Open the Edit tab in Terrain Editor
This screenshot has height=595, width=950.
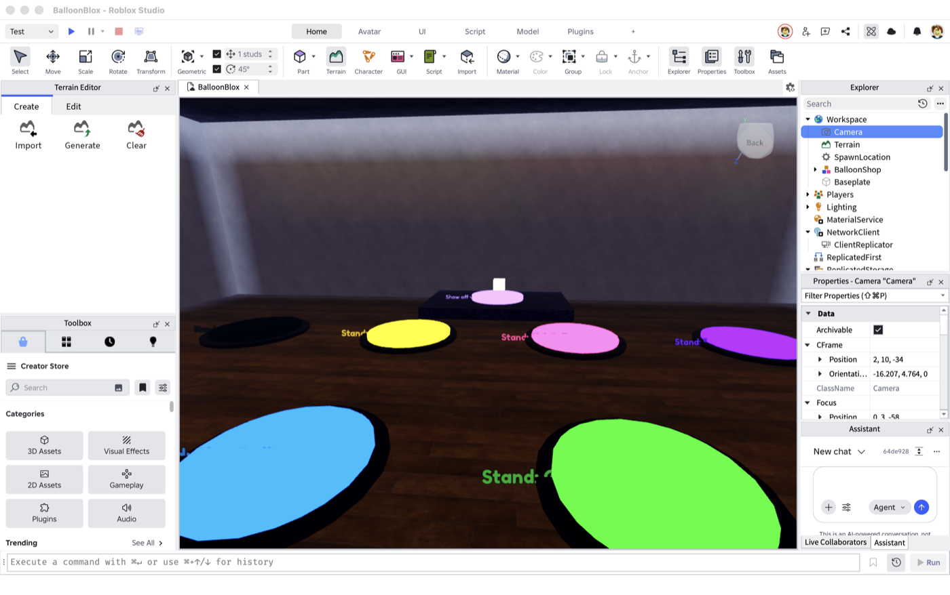tap(73, 106)
